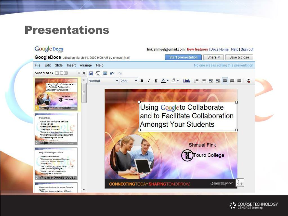Pick the highlight color marker swatch

pyautogui.click(x=173, y=81)
